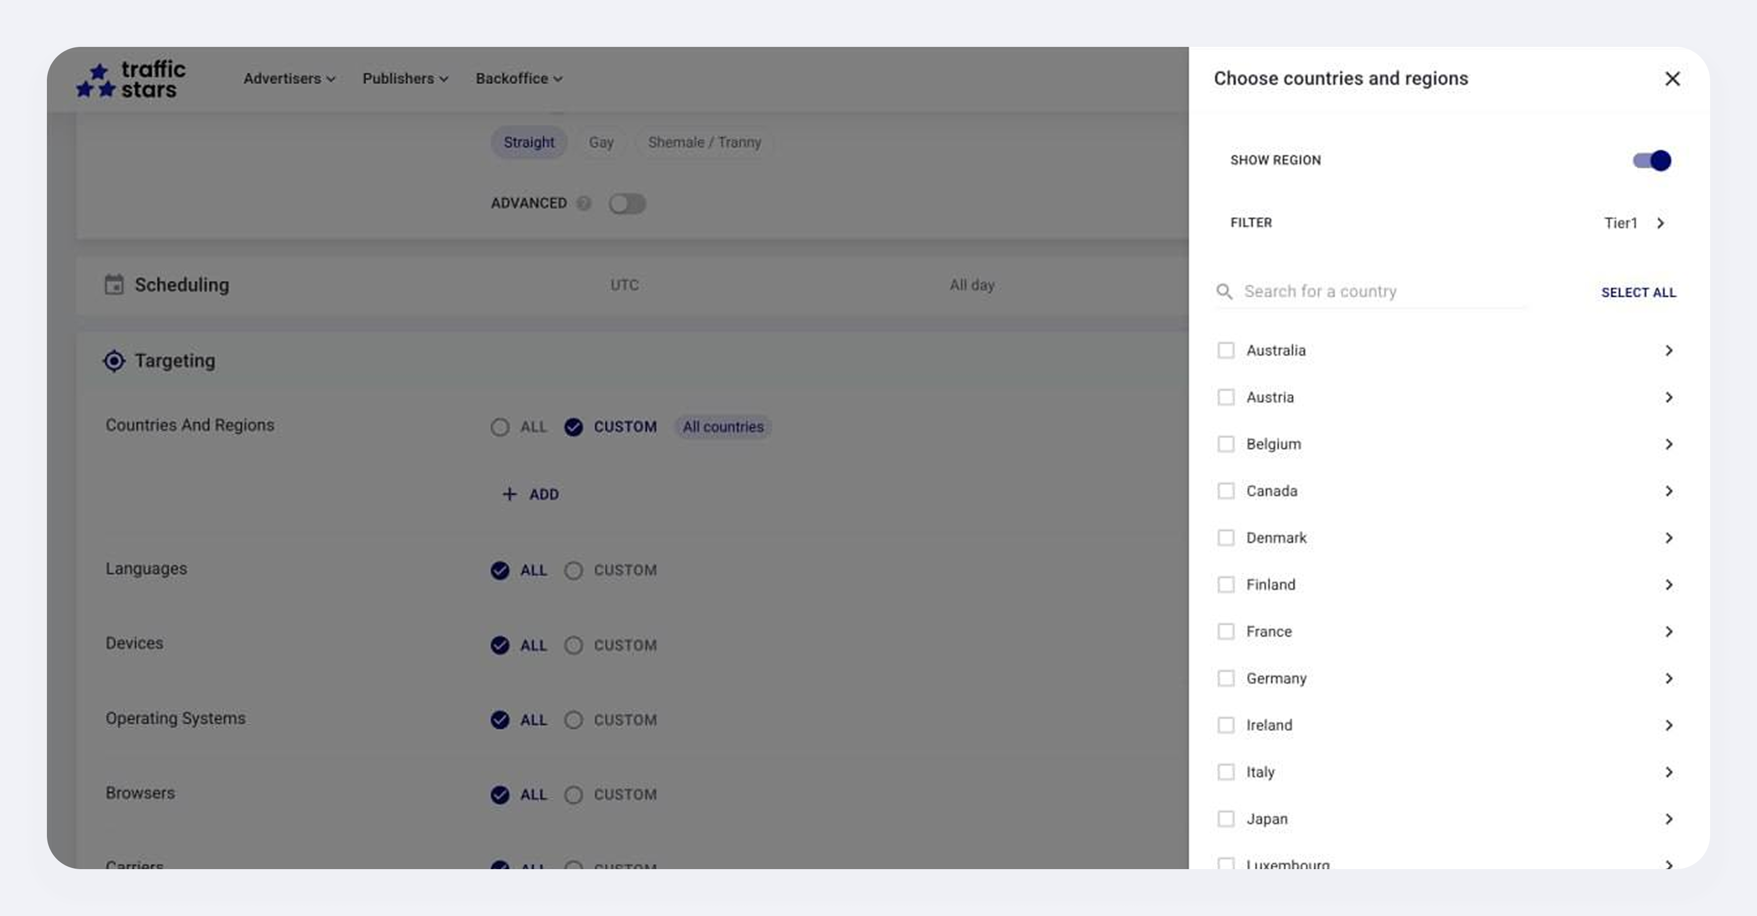
Task: Check the Austria checkbox
Action: (1226, 397)
